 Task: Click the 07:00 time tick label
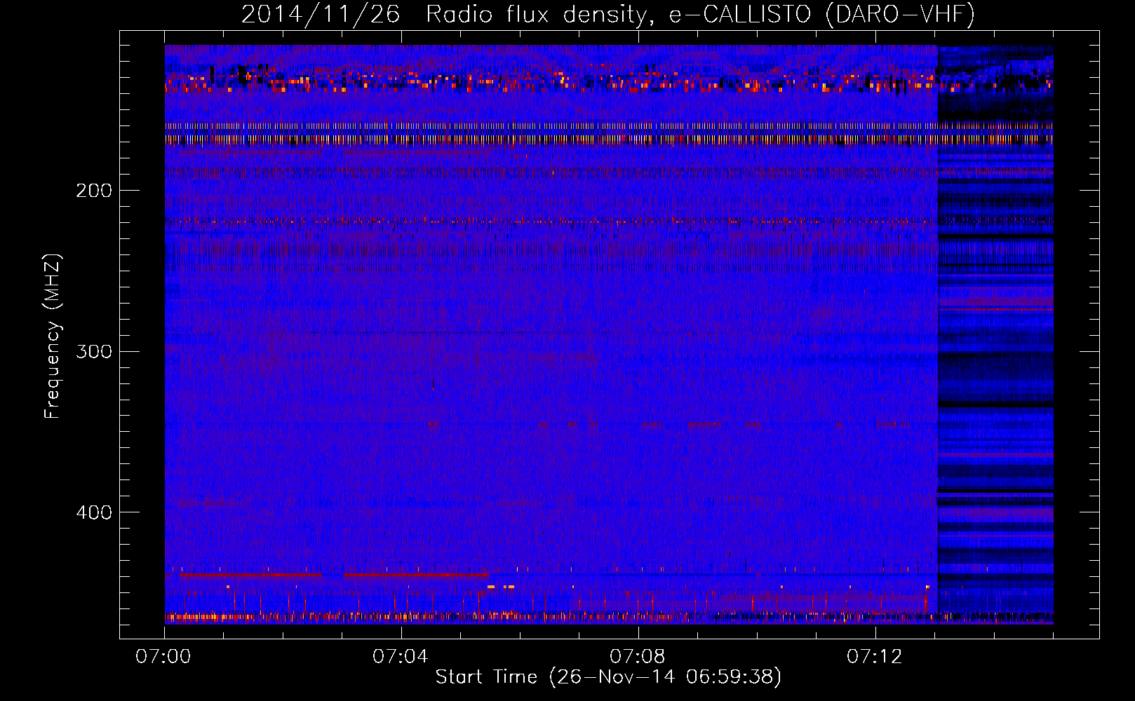coord(163,657)
